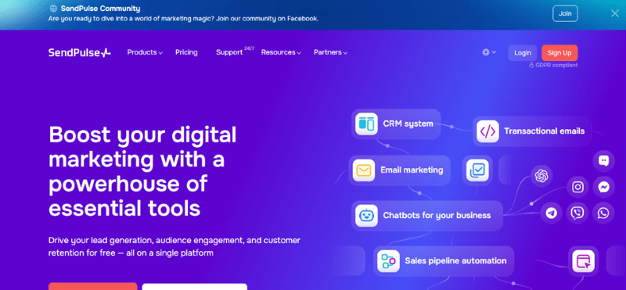
Task: Expand the Resources menu
Action: [x=281, y=52]
